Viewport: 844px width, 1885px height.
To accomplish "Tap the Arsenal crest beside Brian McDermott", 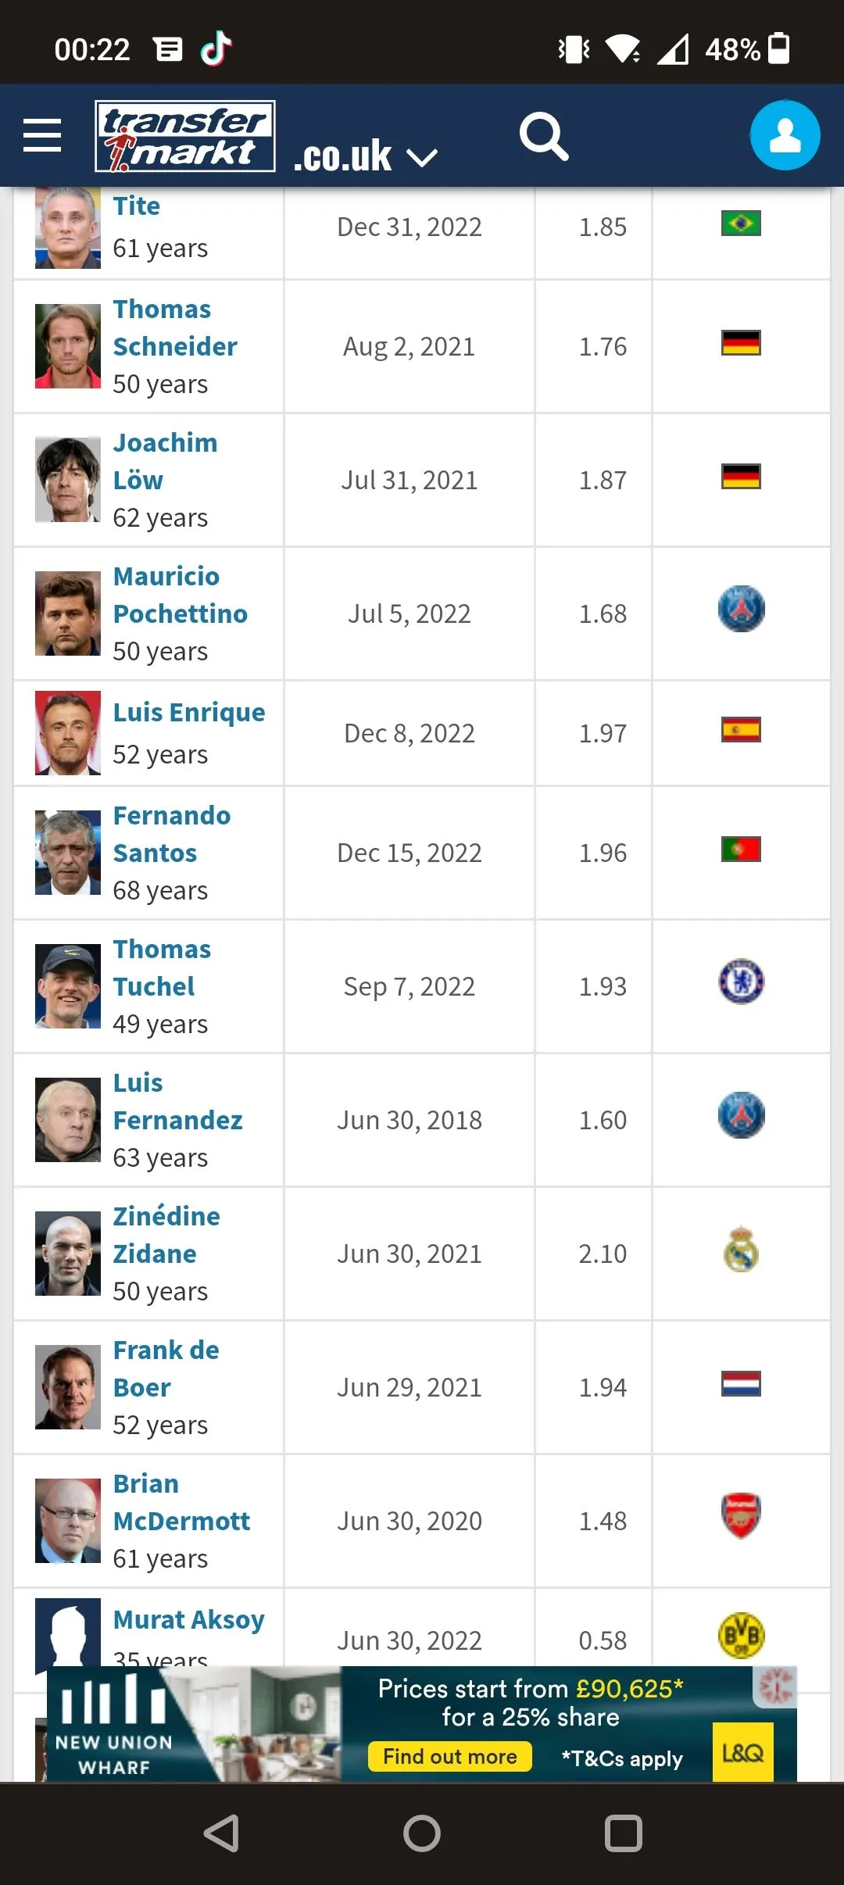I will coord(741,1516).
